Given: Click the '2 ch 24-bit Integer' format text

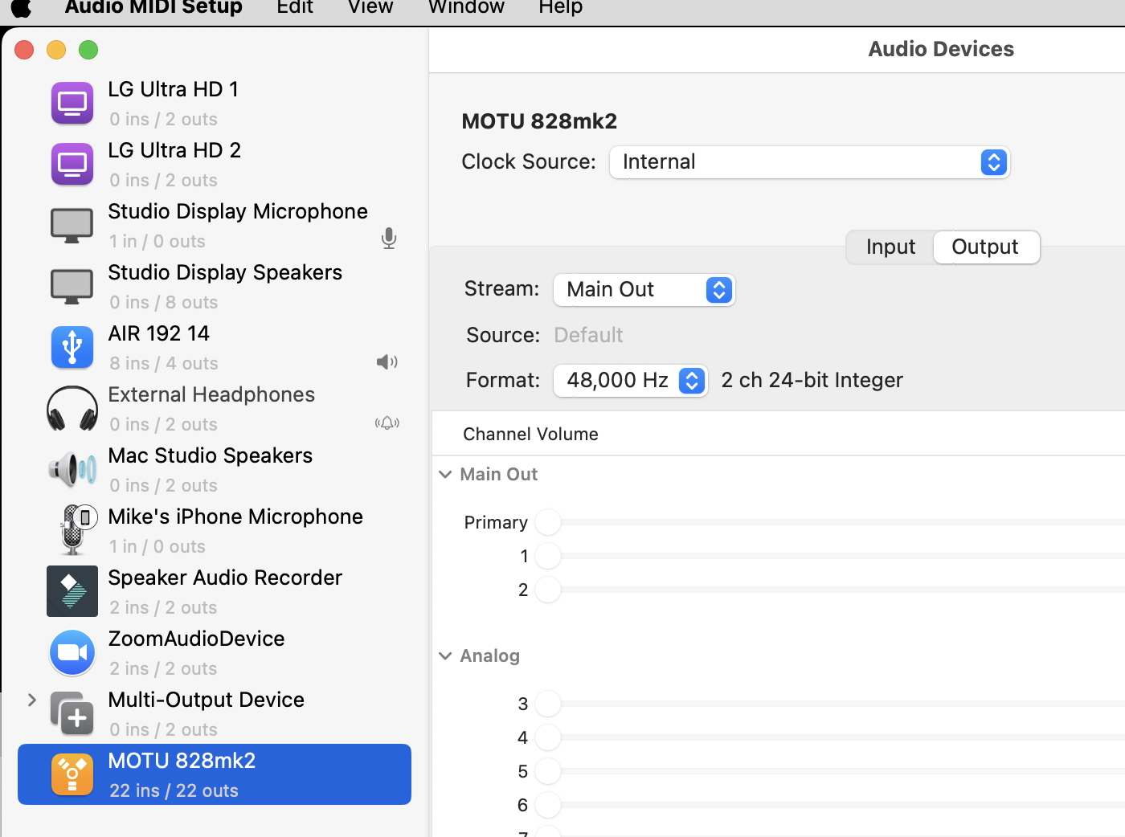Looking at the screenshot, I should pos(812,380).
